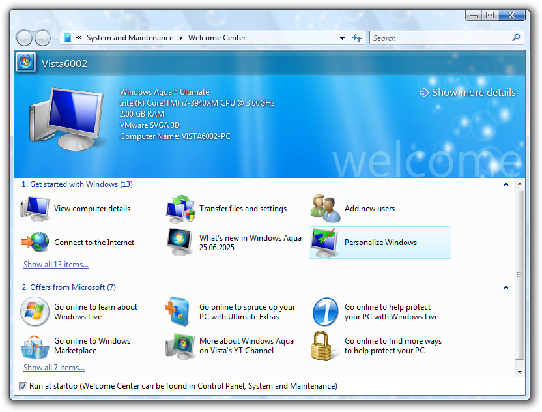542x412 pixels.
Task: Open the Windows Live OneCare protect icon
Action: (326, 312)
